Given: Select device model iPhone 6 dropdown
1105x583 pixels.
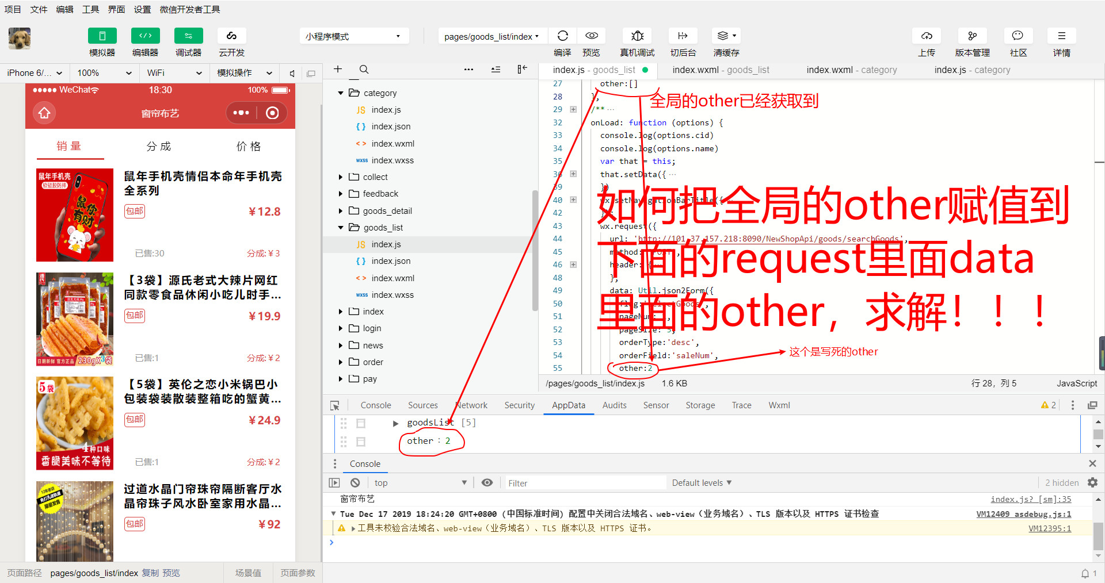Looking at the screenshot, I should [35, 73].
